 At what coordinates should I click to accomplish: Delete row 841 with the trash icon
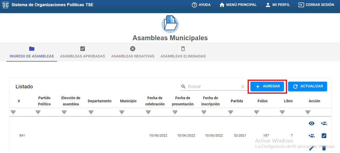[324, 148]
